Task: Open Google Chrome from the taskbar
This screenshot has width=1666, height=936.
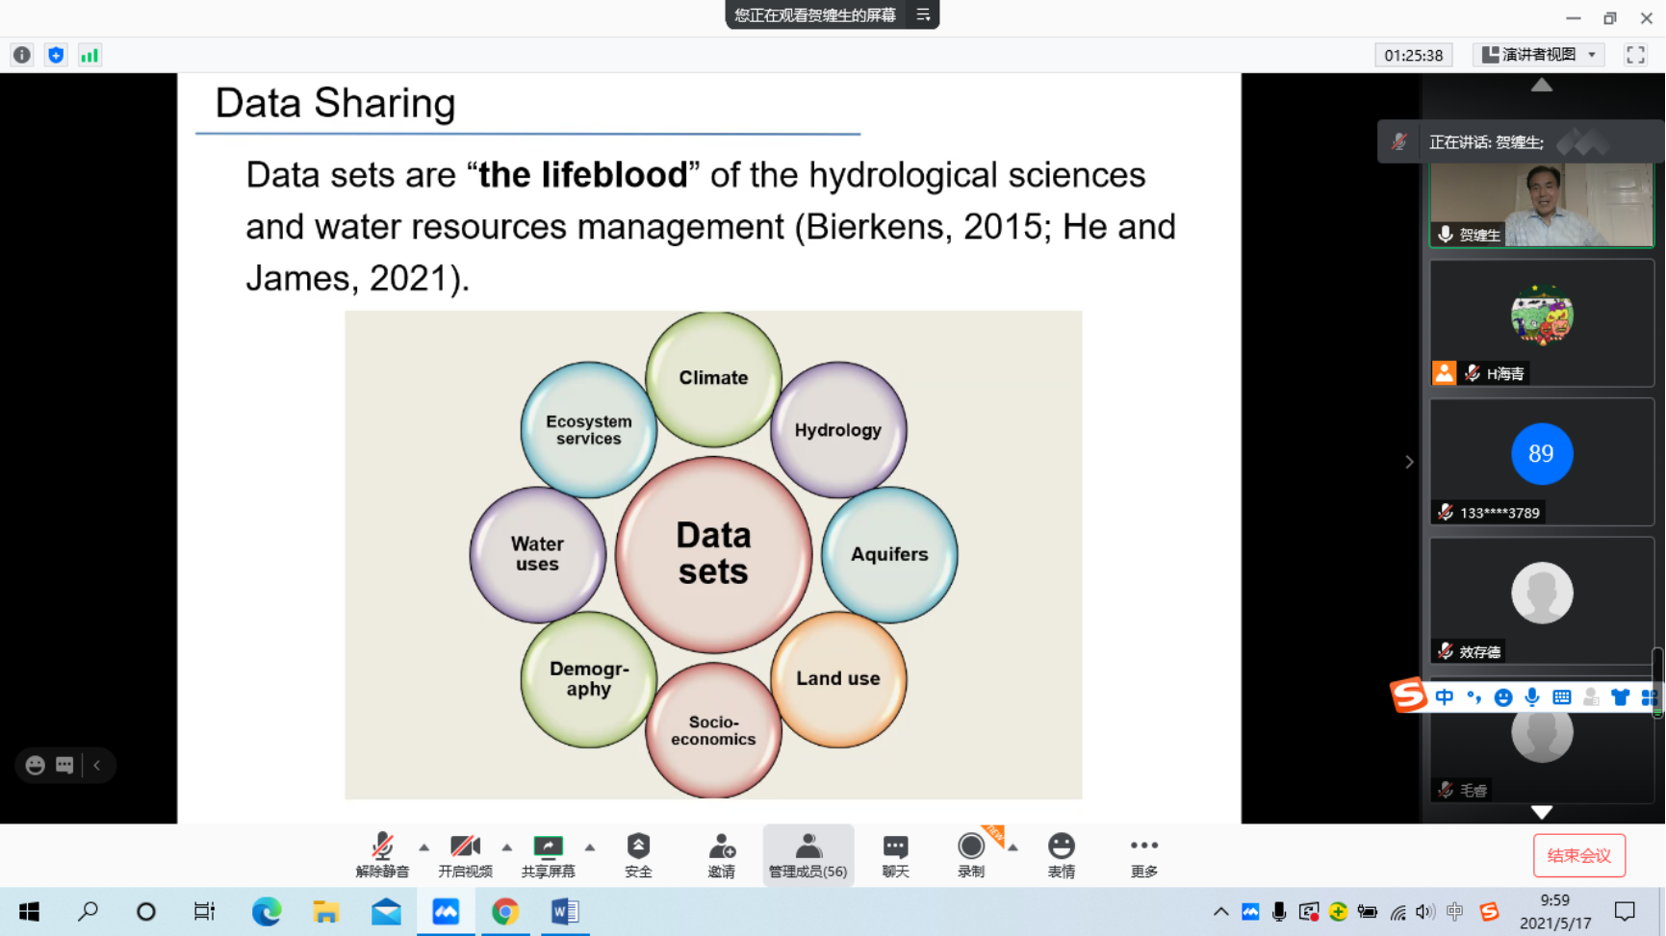Action: [x=505, y=911]
